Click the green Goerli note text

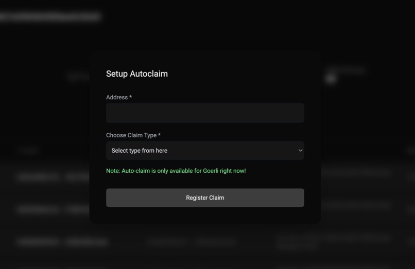point(176,171)
